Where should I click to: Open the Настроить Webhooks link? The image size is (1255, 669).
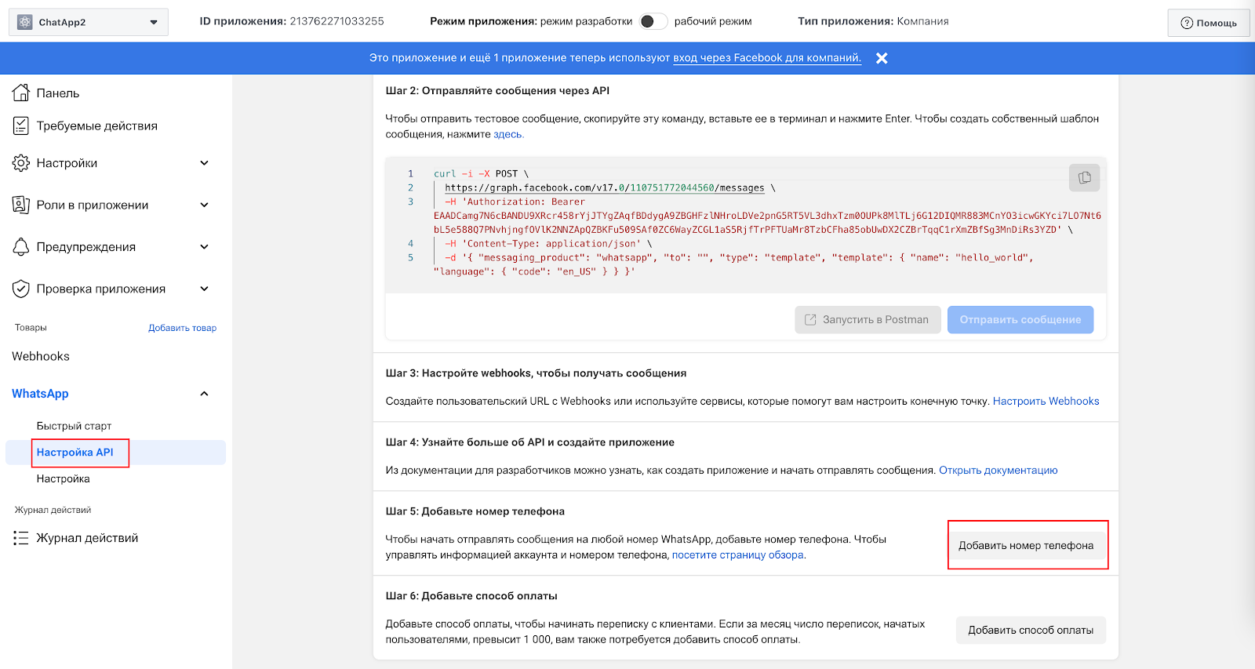tap(1046, 401)
